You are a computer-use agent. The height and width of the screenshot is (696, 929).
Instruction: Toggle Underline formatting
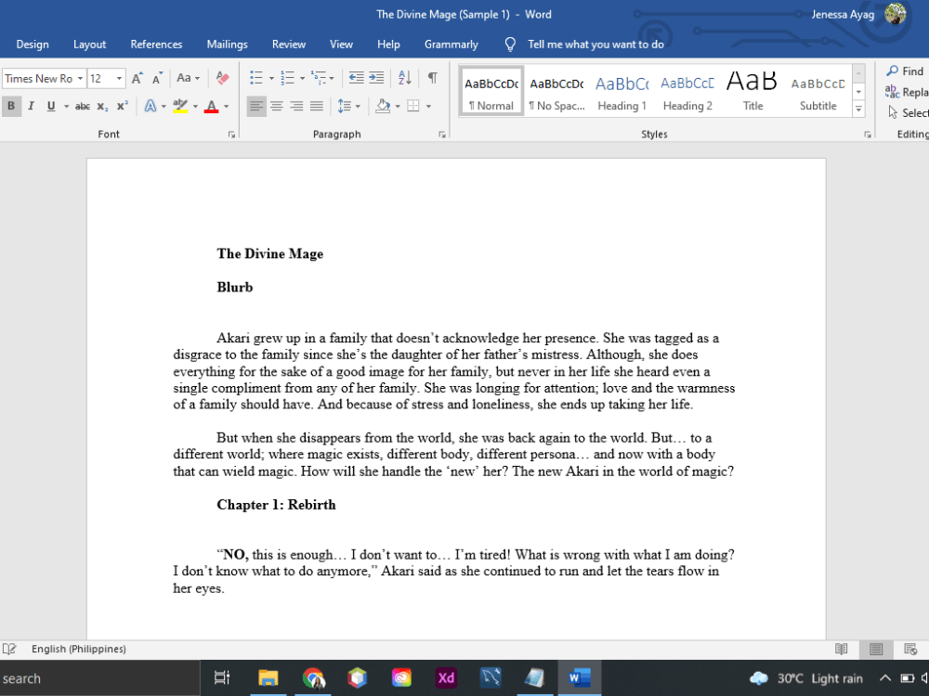[51, 107]
